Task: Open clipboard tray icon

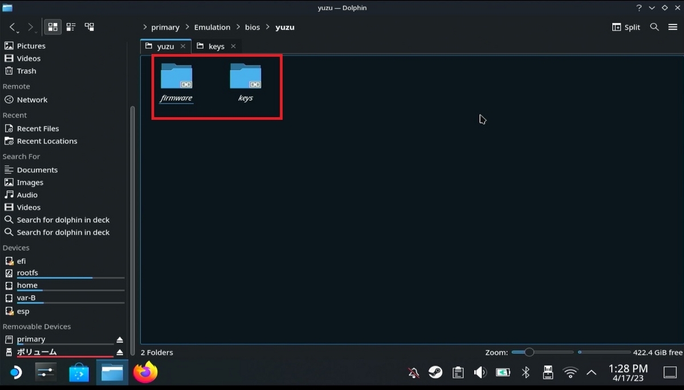Action: [458, 373]
